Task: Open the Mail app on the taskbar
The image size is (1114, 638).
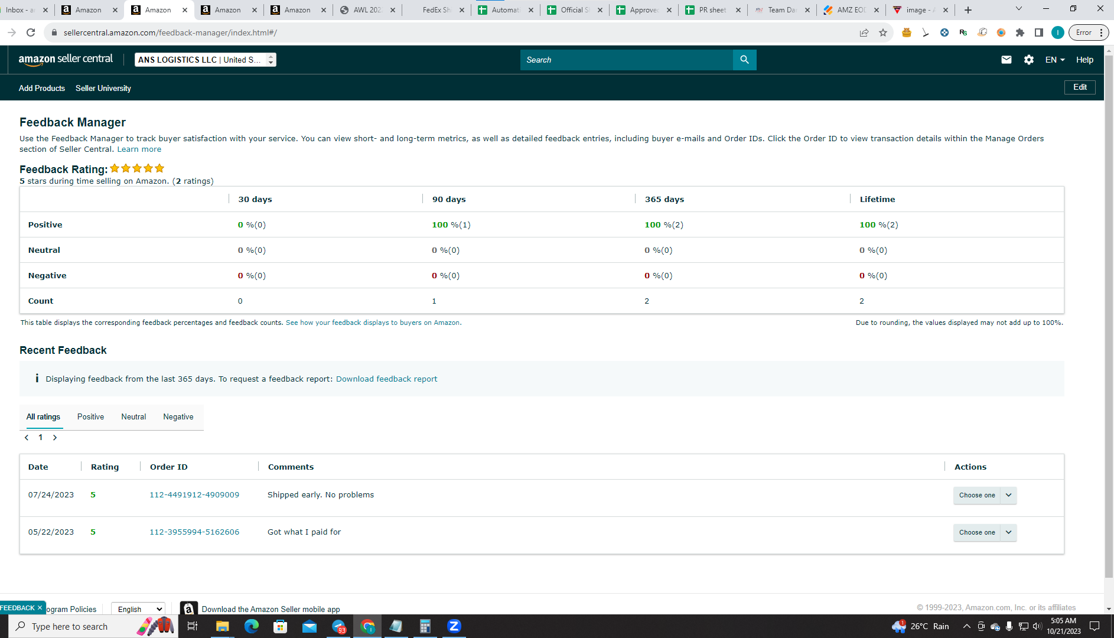Action: click(309, 626)
